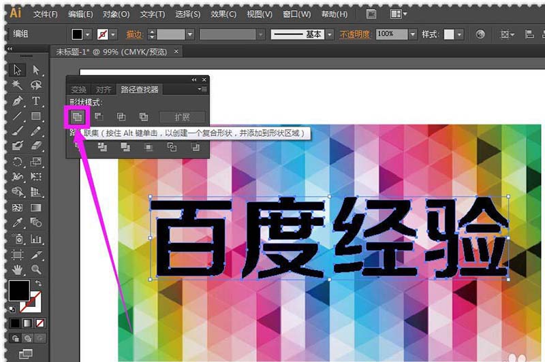
Task: Select the Selection tool (black arrow)
Action: pyautogui.click(x=17, y=70)
